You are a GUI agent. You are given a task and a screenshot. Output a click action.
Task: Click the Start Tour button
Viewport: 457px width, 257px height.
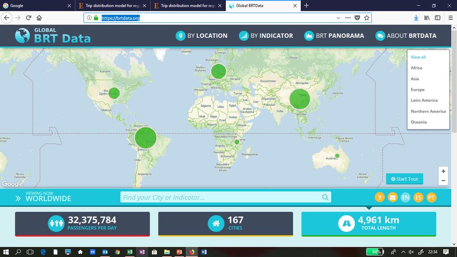pos(404,179)
